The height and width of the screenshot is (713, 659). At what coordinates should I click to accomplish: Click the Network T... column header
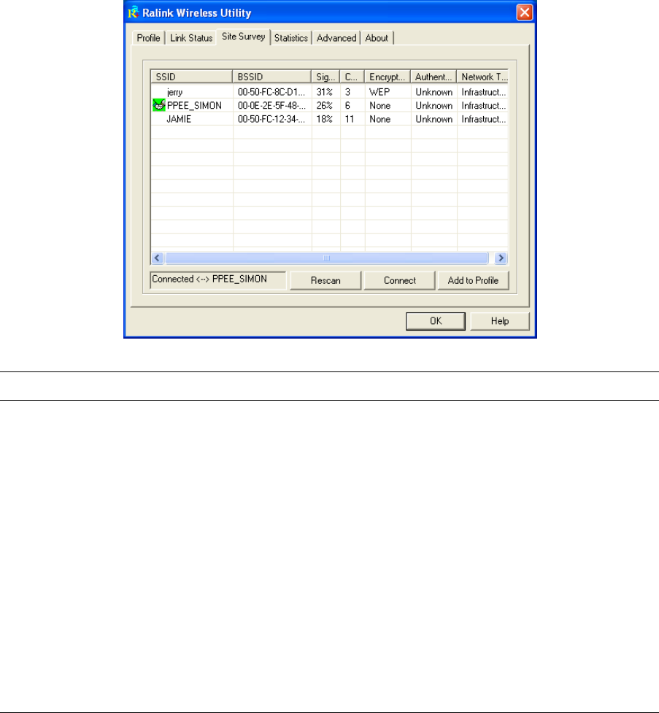pyautogui.click(x=482, y=77)
